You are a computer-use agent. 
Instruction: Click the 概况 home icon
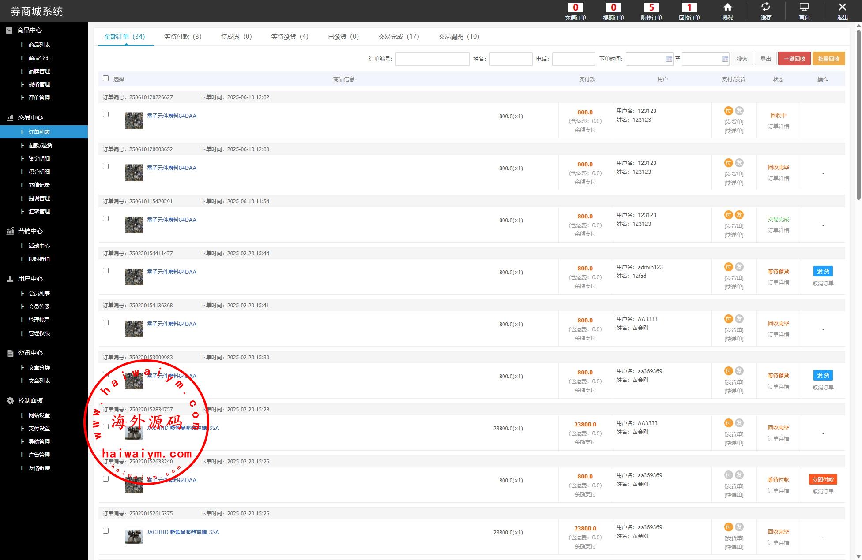tap(727, 7)
